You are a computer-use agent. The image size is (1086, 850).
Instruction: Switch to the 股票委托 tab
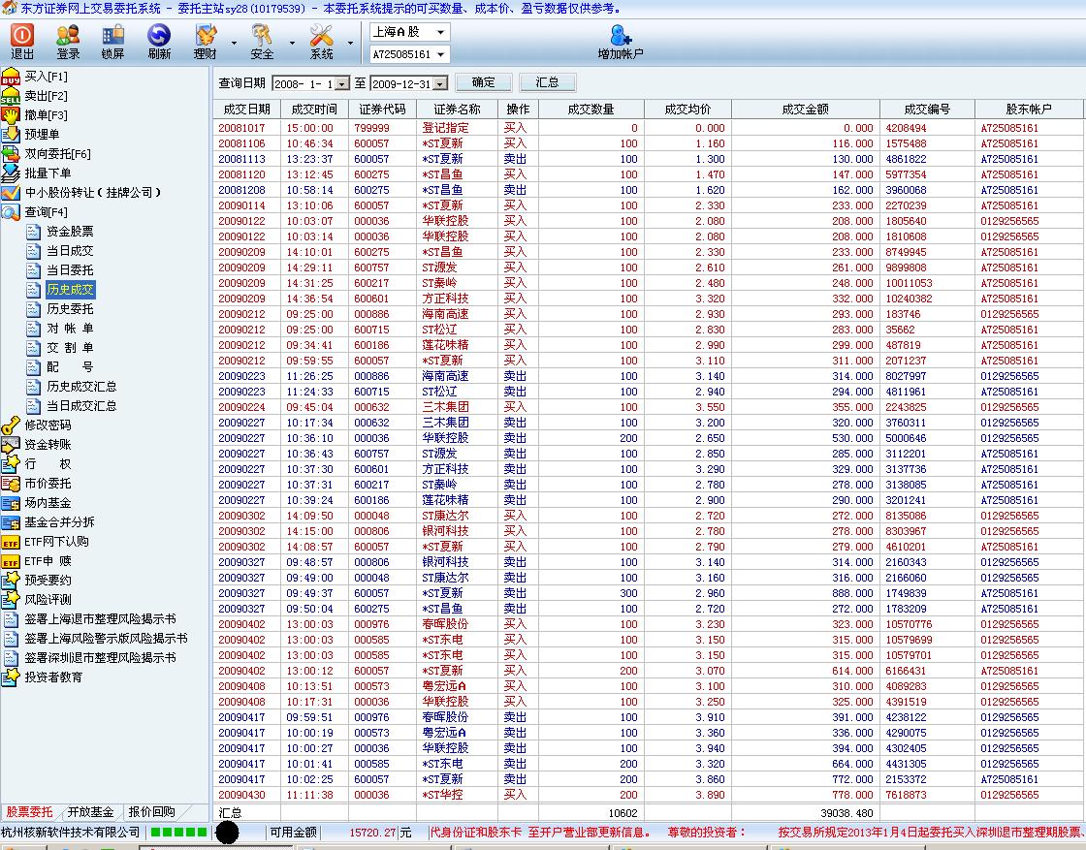pos(30,812)
